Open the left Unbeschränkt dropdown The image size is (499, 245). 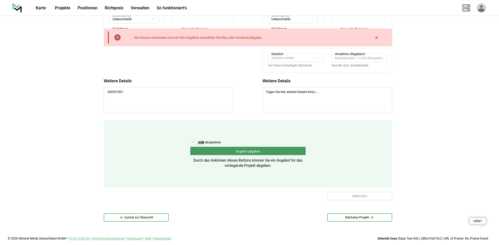134,19
